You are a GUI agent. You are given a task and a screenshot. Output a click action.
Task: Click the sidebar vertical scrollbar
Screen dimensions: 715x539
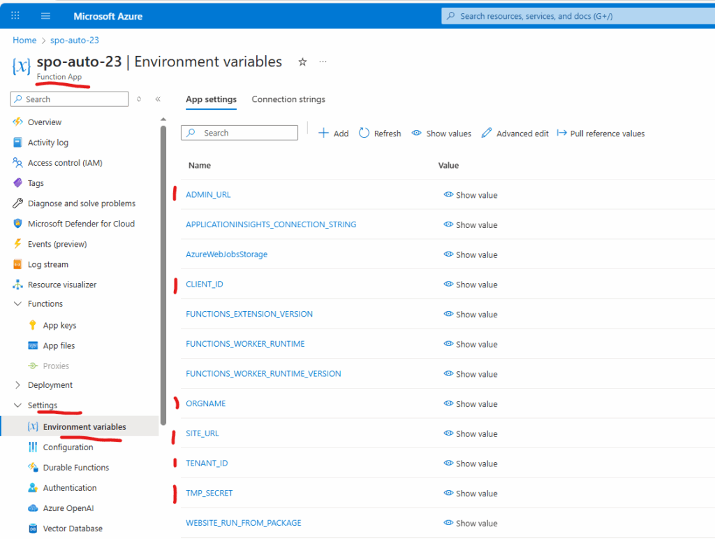(x=163, y=274)
